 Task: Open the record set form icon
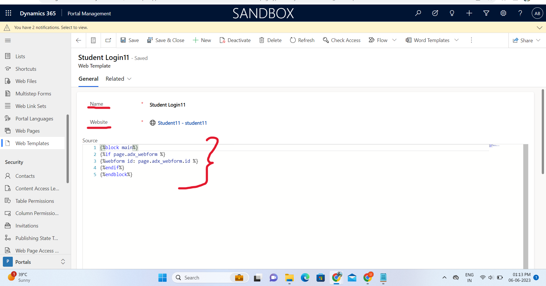(93, 40)
